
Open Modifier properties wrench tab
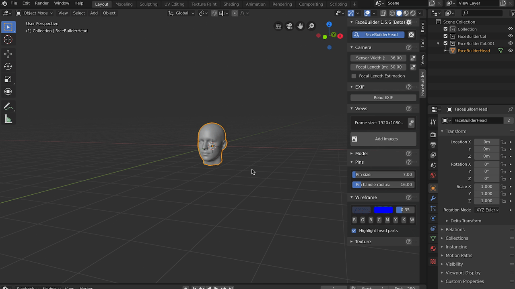click(433, 198)
